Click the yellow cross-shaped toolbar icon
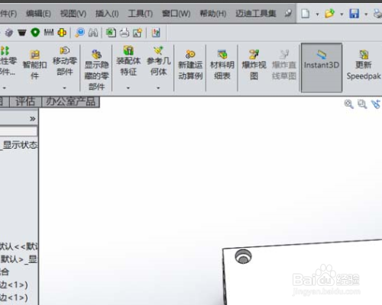The height and width of the screenshot is (305, 382). (x=62, y=33)
